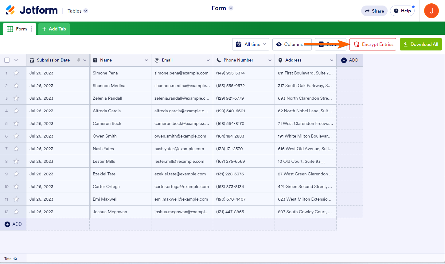Click the Share button

point(374,11)
